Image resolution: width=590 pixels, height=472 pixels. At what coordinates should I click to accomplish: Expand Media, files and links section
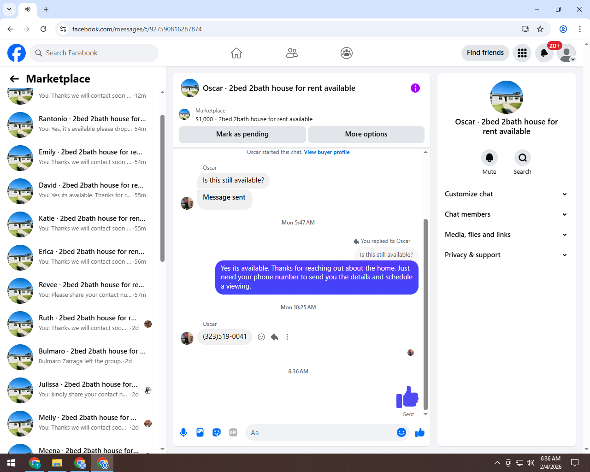coord(506,235)
